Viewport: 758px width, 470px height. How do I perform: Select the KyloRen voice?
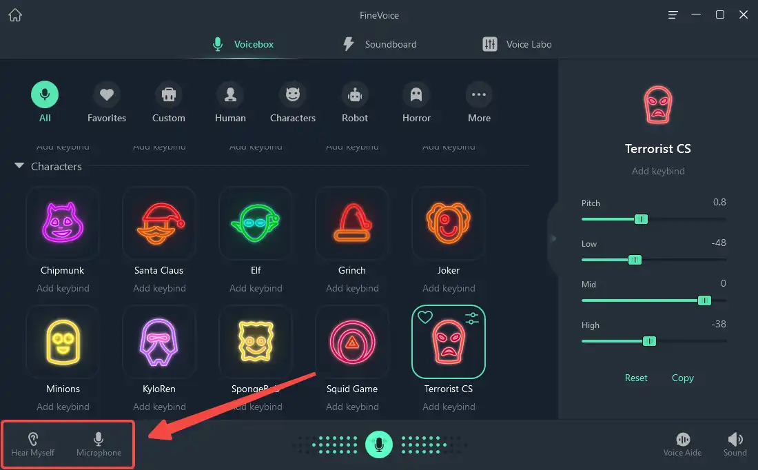[159, 341]
